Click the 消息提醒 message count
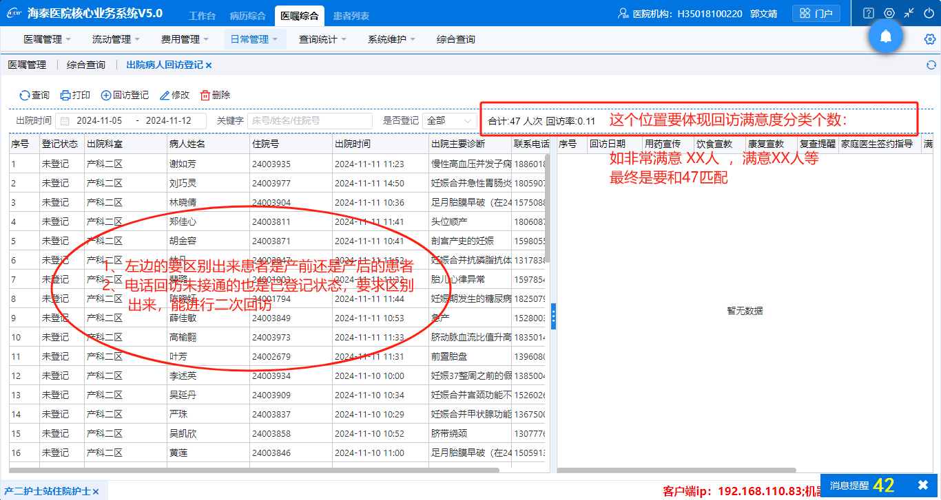The height and width of the screenshot is (500, 941). coord(883,485)
